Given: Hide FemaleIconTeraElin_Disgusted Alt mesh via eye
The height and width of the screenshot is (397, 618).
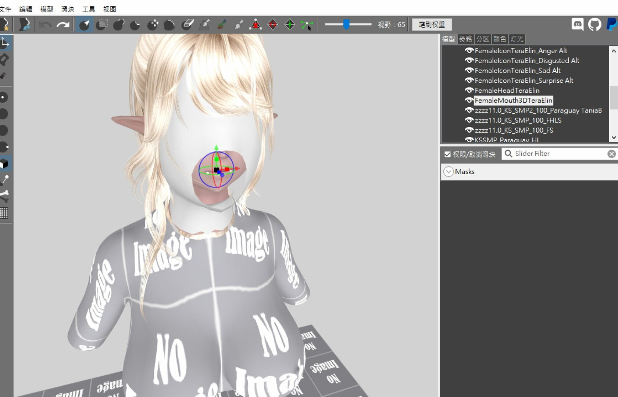Looking at the screenshot, I should (469, 60).
